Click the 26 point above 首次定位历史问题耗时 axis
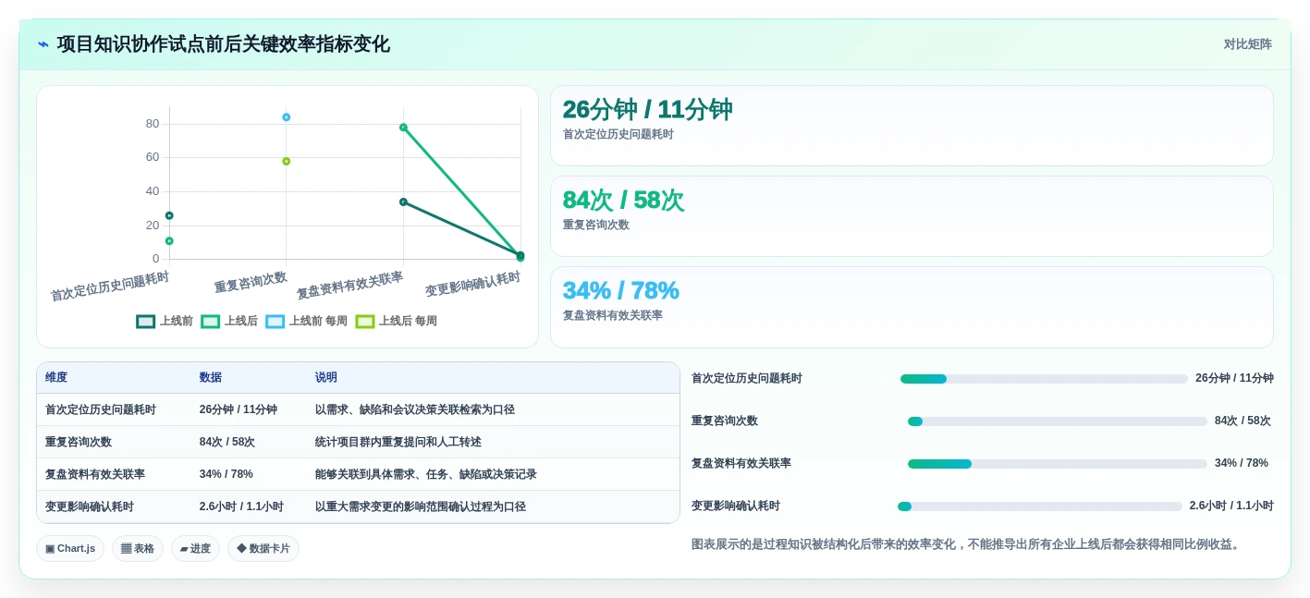 [x=169, y=215]
